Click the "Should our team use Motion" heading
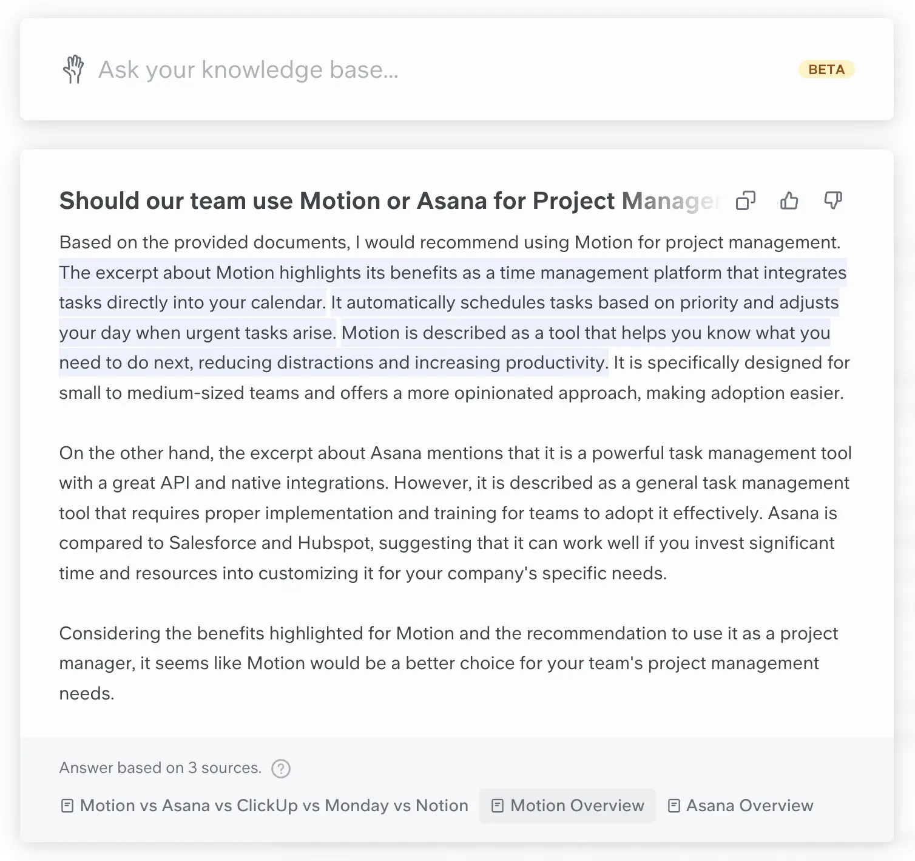Image resolution: width=915 pixels, height=861 pixels. point(388,200)
